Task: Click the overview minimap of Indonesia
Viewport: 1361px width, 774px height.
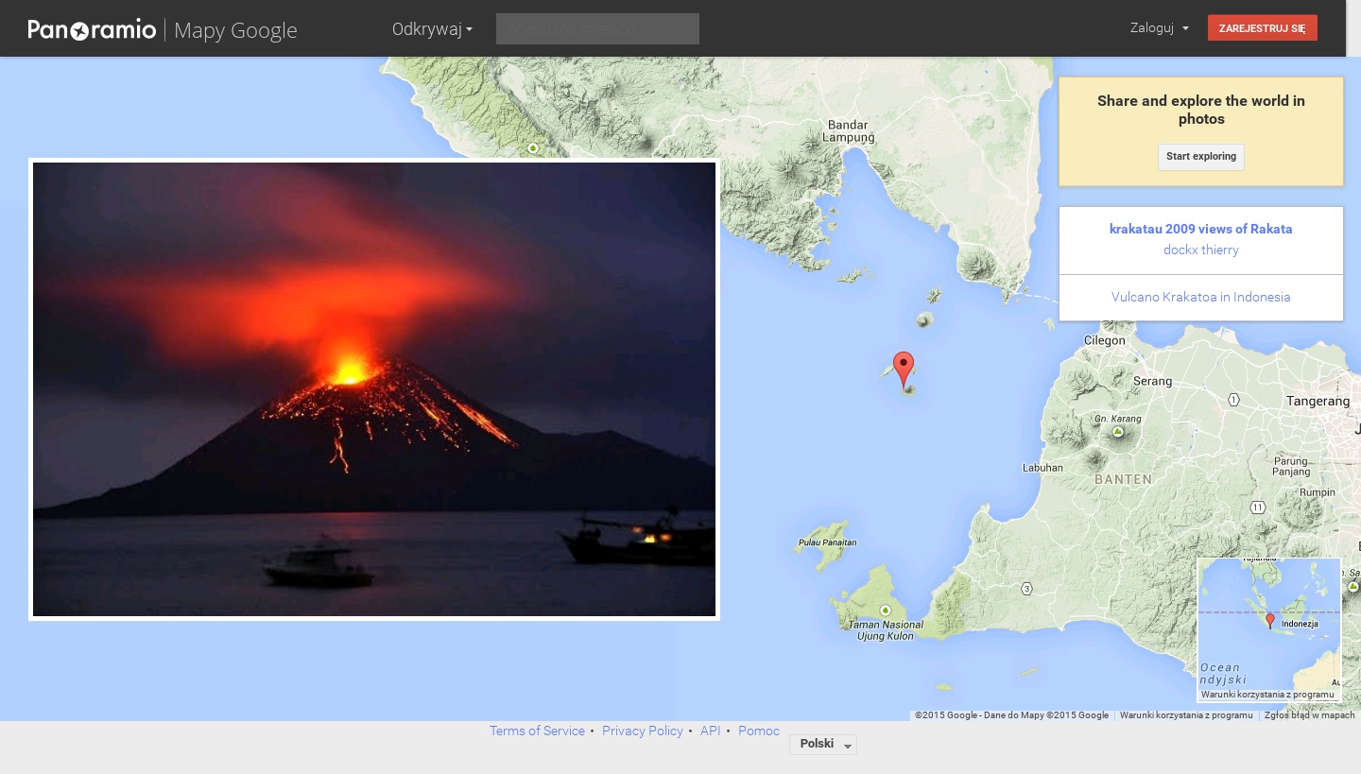Action: [x=1269, y=629]
